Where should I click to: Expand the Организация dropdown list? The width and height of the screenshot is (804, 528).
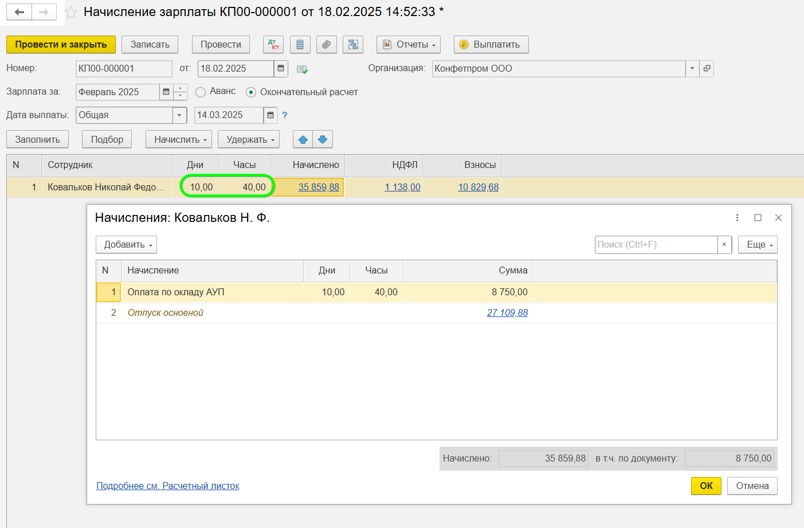point(692,68)
